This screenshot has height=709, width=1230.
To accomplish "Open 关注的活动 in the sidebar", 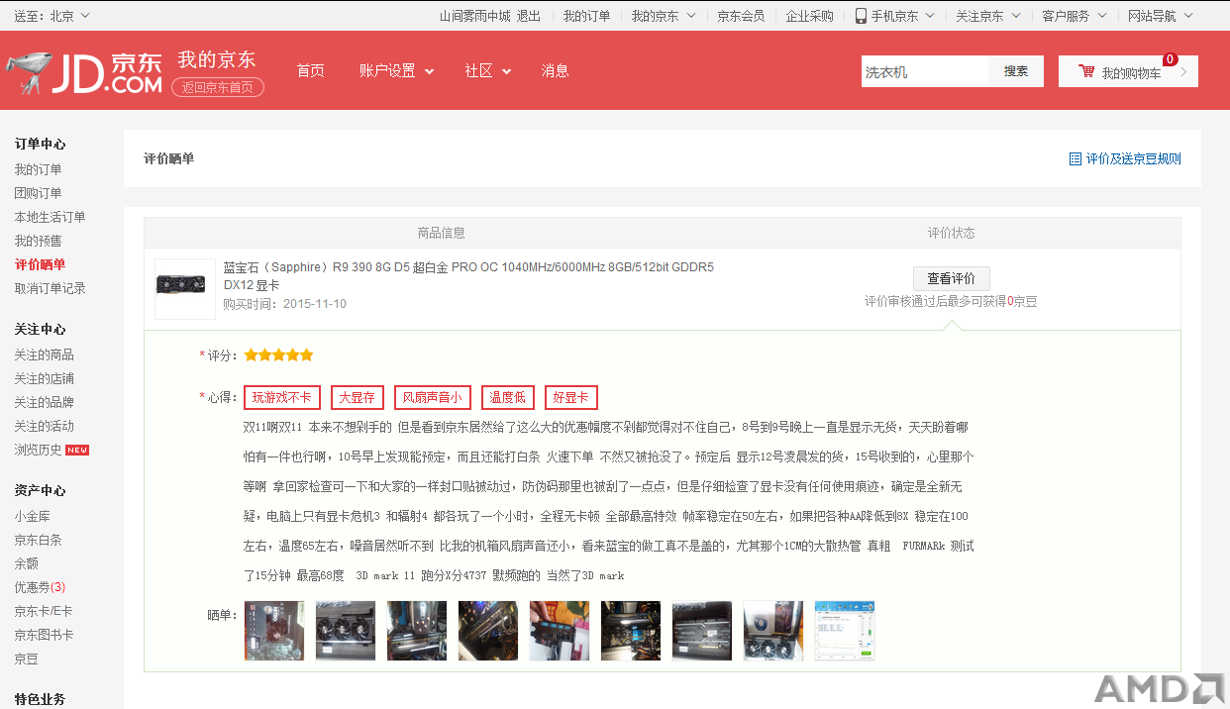I will point(44,426).
